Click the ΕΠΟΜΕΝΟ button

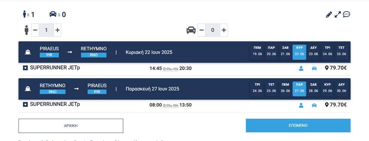[x=298, y=126]
